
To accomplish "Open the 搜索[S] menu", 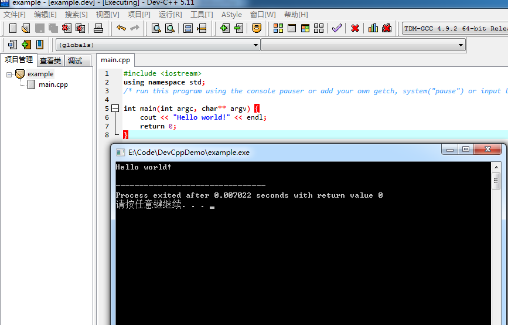I will 76,15.
